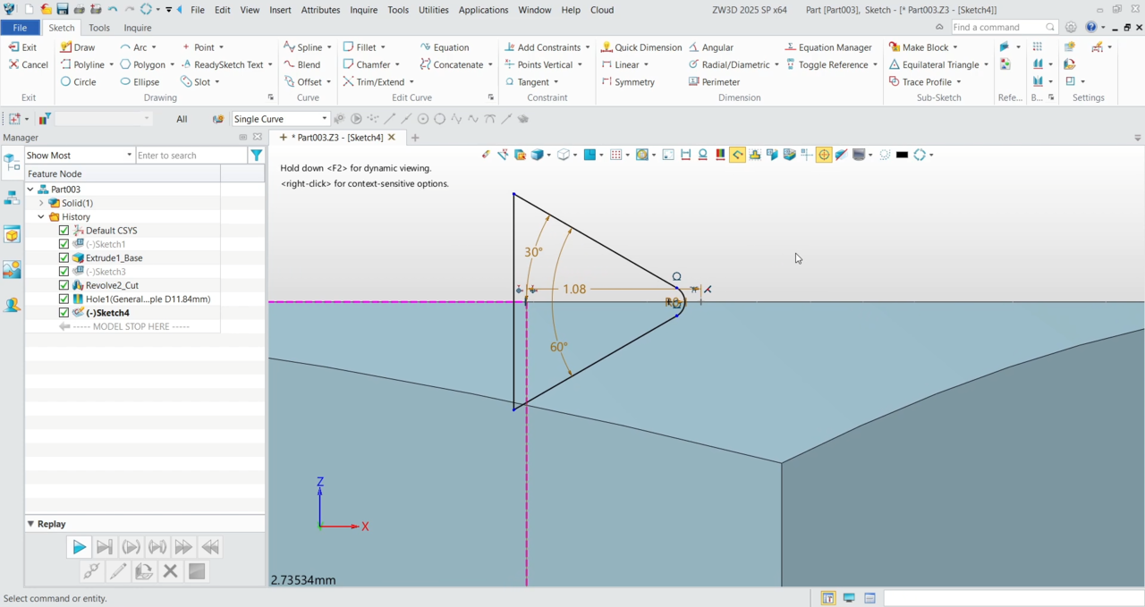
Task: Uncheck the Extrude1_Base feature checkbox
Action: pyautogui.click(x=64, y=257)
